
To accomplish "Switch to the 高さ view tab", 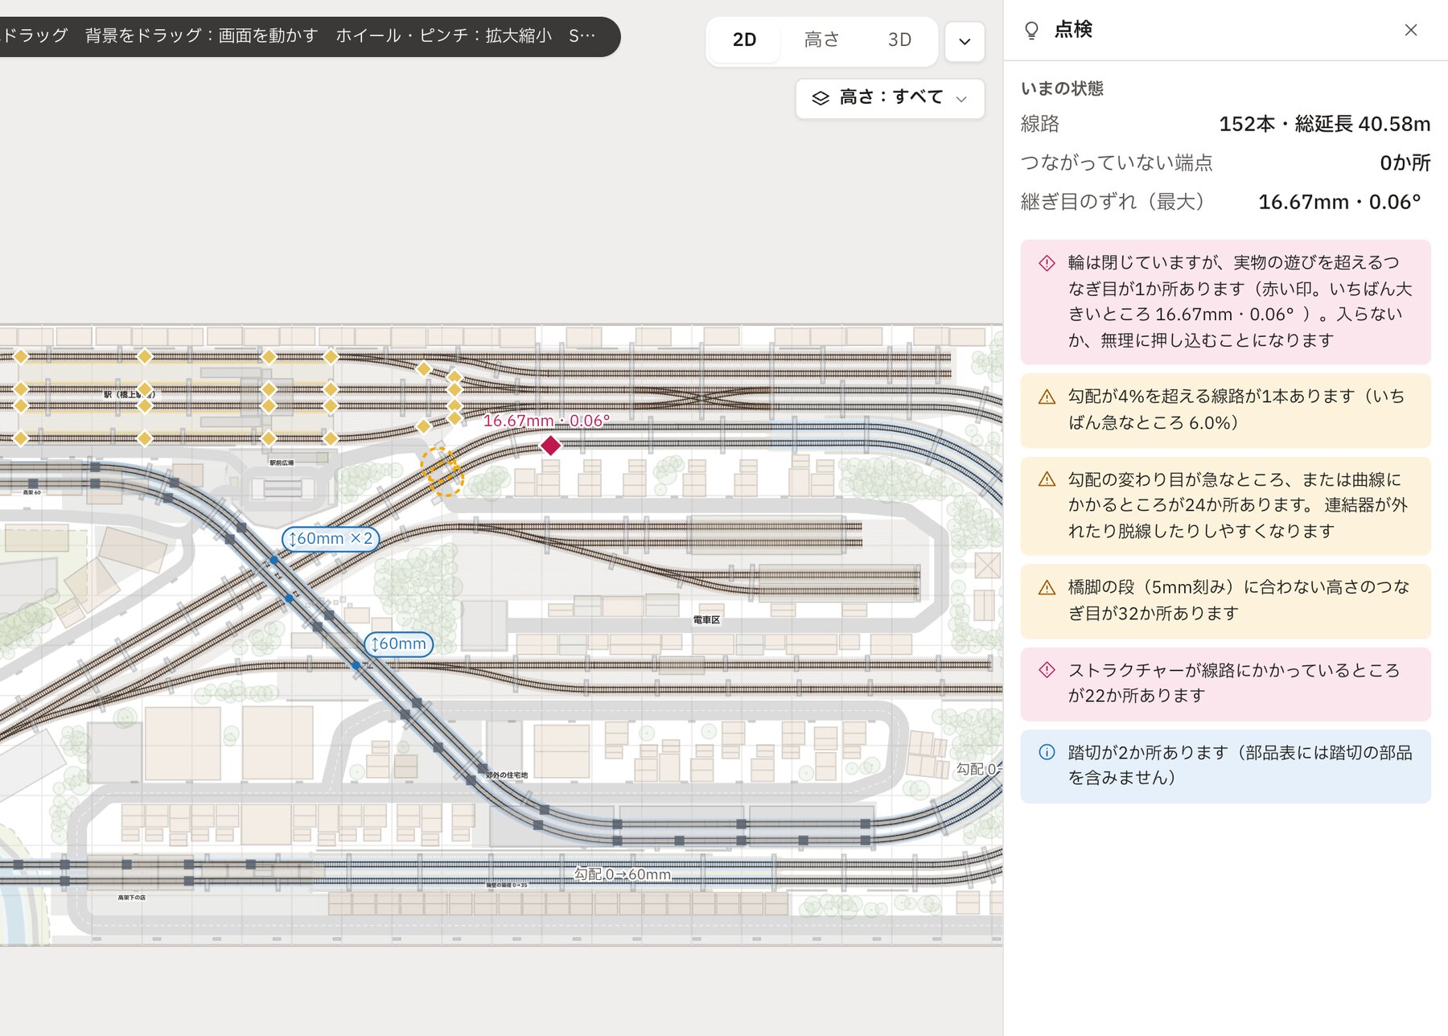I will point(821,39).
